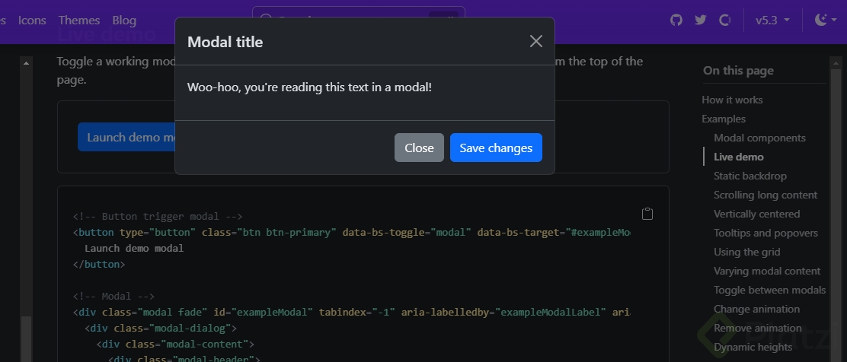Navigate to Vertically centered section

[757, 214]
